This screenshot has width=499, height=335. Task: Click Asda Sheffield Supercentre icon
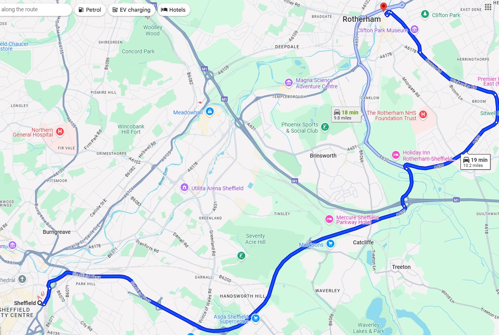(x=255, y=318)
